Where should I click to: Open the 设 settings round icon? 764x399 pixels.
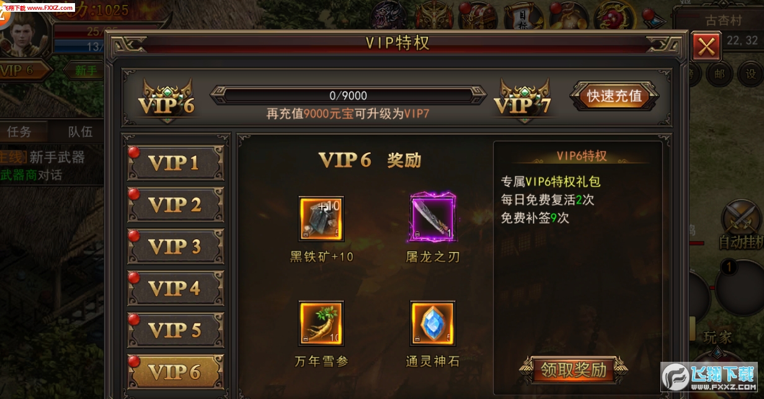pos(750,73)
